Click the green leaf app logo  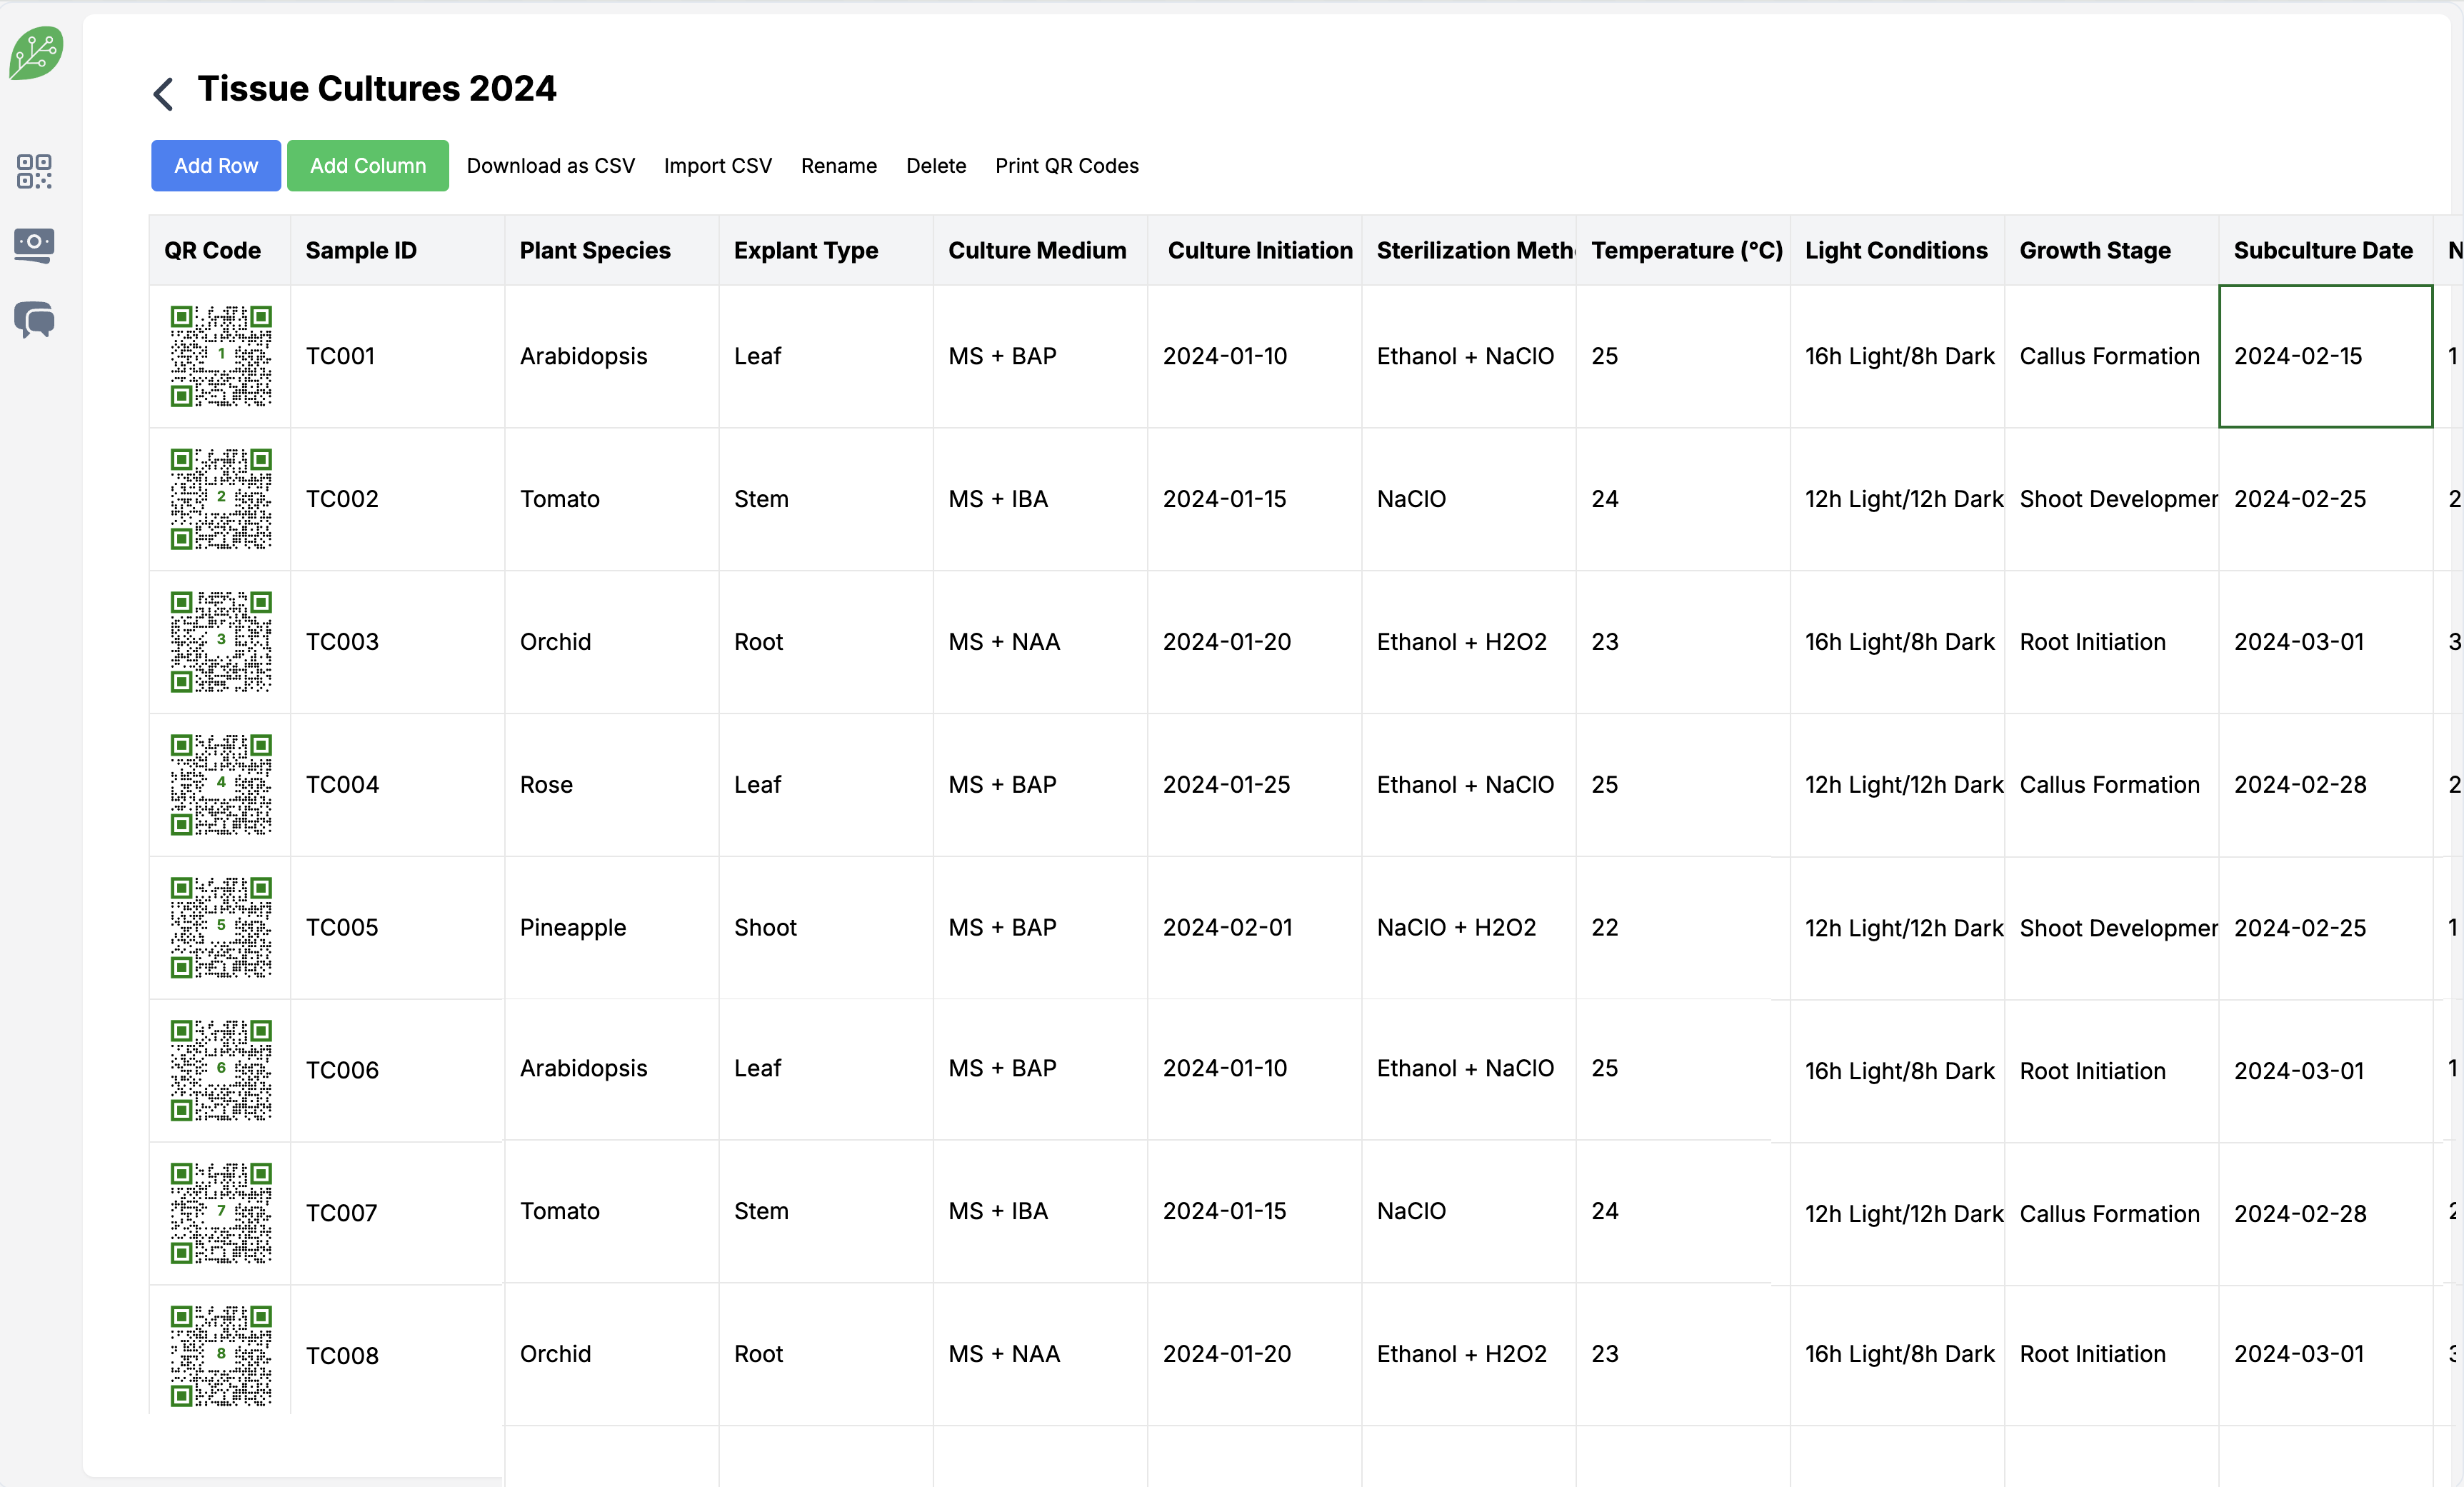pos(36,53)
